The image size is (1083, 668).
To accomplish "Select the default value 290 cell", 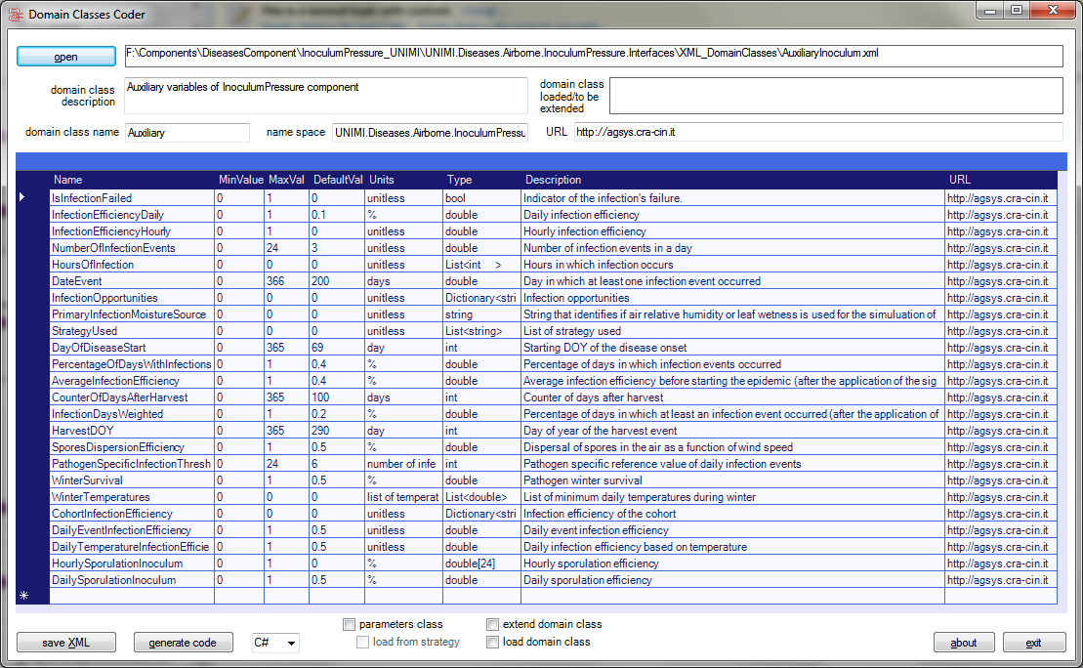I will tap(337, 431).
